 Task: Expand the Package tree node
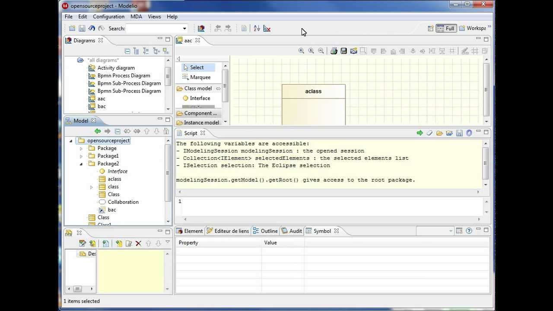(x=81, y=149)
